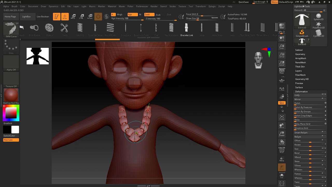Open the Stroke menu
The height and width of the screenshot is (187, 332).
[172, 6]
